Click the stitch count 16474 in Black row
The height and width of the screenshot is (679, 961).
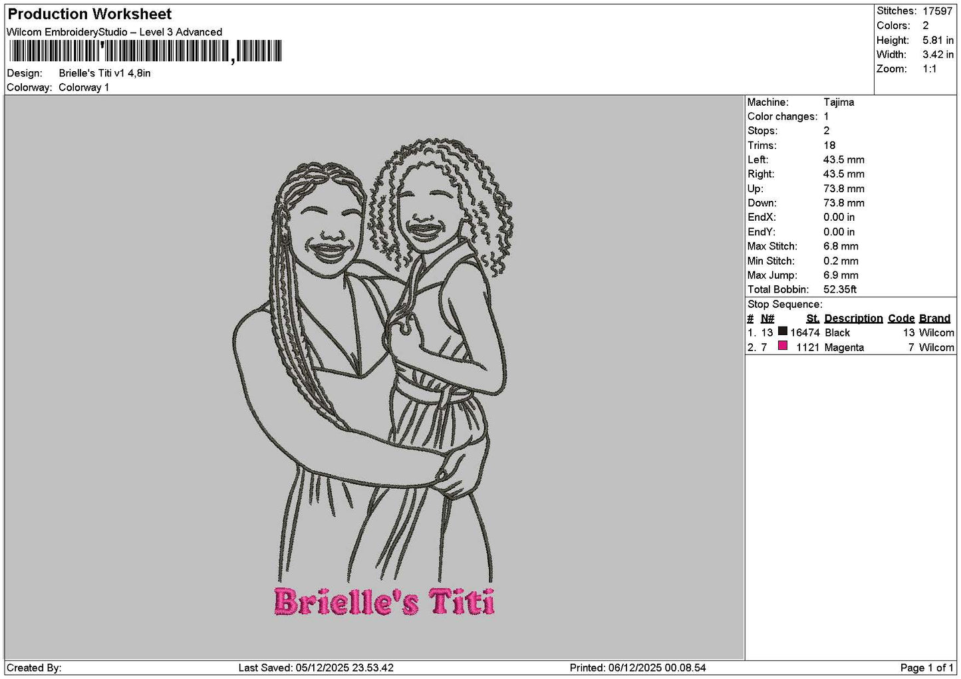point(805,333)
